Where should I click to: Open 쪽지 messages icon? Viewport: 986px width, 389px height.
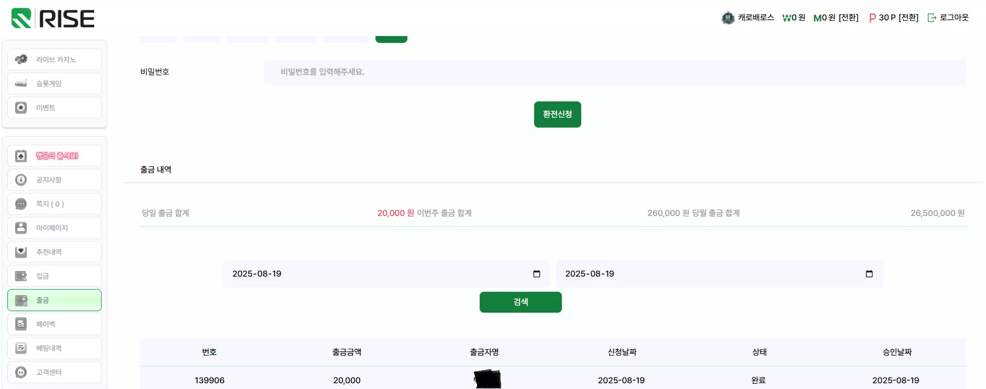21,204
